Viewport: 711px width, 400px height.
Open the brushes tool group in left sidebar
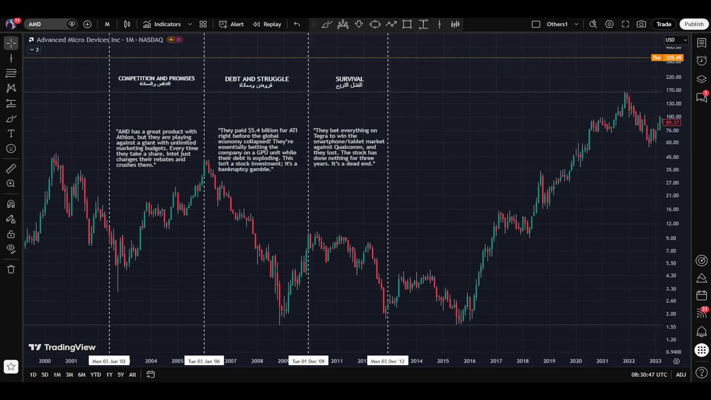tap(11, 119)
